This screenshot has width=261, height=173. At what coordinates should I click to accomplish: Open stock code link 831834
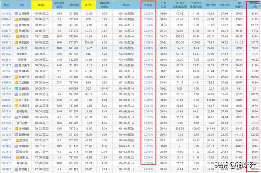coord(7,88)
